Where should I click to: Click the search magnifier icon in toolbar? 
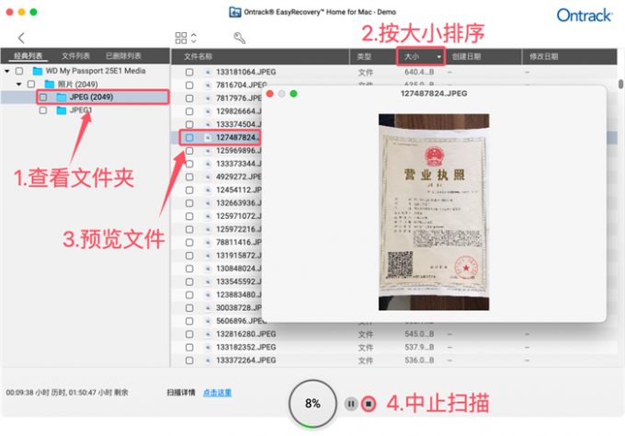coord(239,38)
